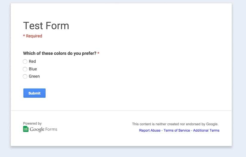
Task: Click the Green option label text
Action: (x=34, y=76)
